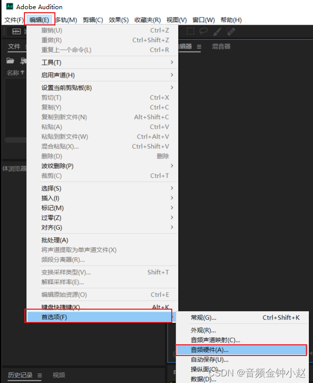The image size is (313, 383).
Task: Open the 文件(F) menu
Action: [x=14, y=20]
